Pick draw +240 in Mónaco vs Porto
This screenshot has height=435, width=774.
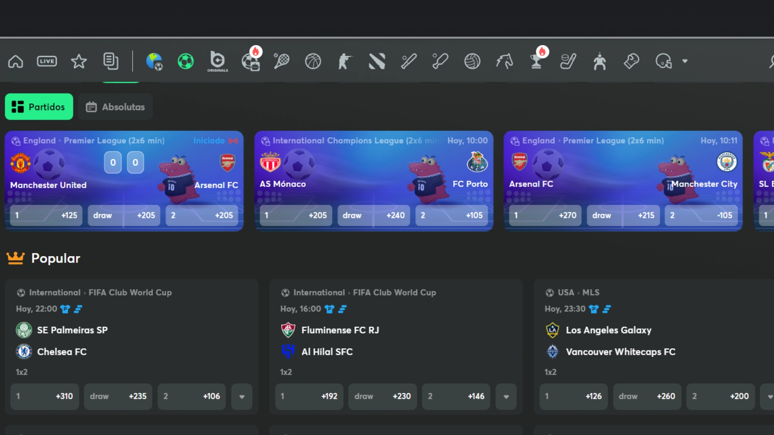pos(374,215)
